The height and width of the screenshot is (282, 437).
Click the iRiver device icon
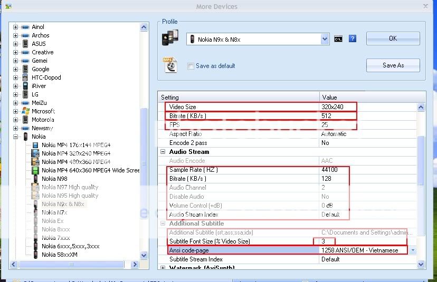click(x=25, y=86)
